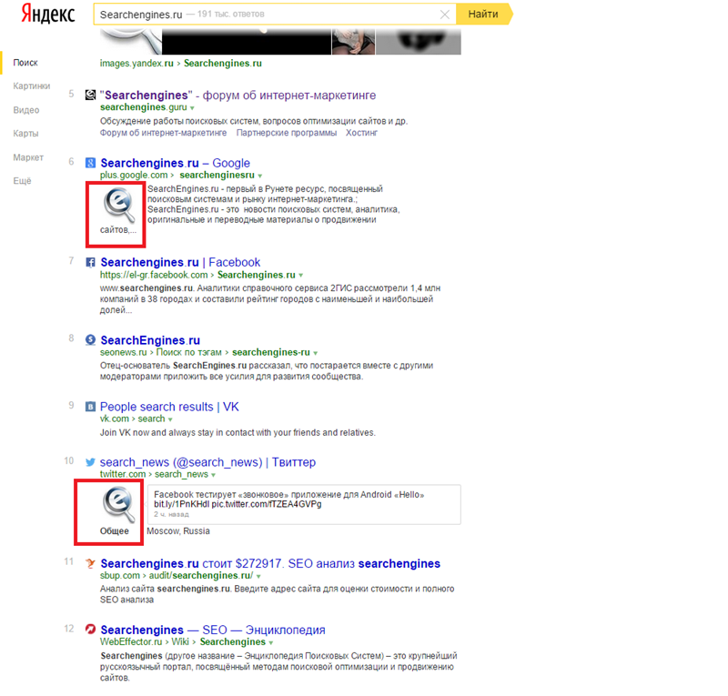Open the blurry gray image thumbnail
The width and height of the screenshot is (728, 696).
[x=419, y=41]
